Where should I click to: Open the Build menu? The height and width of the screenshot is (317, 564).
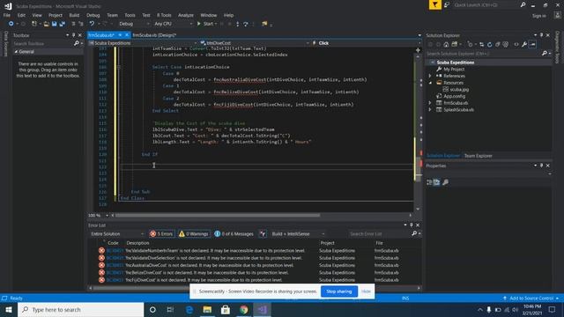pos(74,15)
